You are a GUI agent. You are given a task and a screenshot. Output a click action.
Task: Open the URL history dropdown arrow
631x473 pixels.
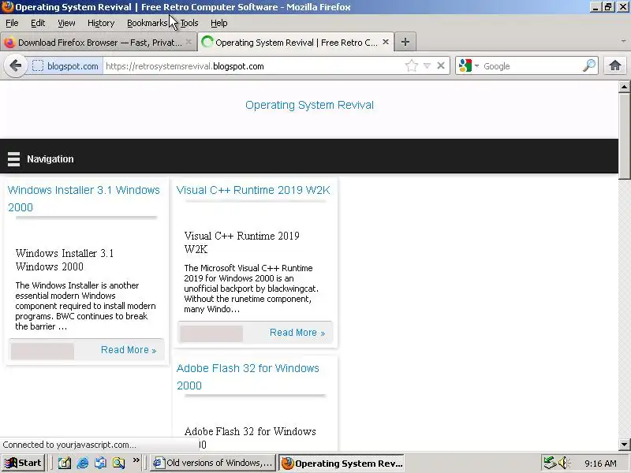pos(427,65)
